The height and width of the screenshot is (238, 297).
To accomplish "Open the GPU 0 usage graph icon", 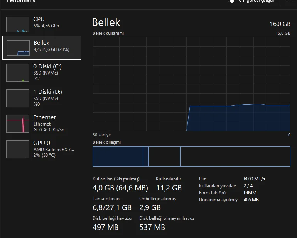I will tap(18, 149).
